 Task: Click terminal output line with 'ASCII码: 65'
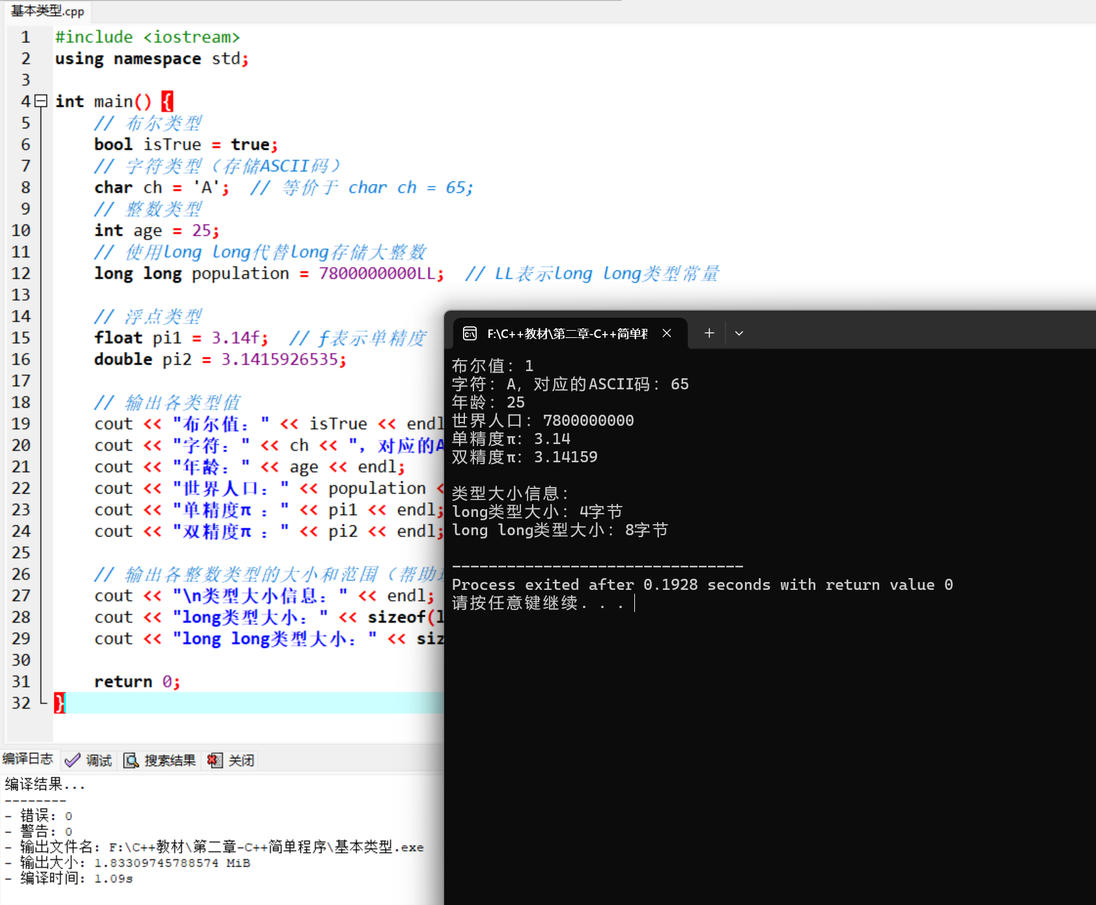[570, 384]
